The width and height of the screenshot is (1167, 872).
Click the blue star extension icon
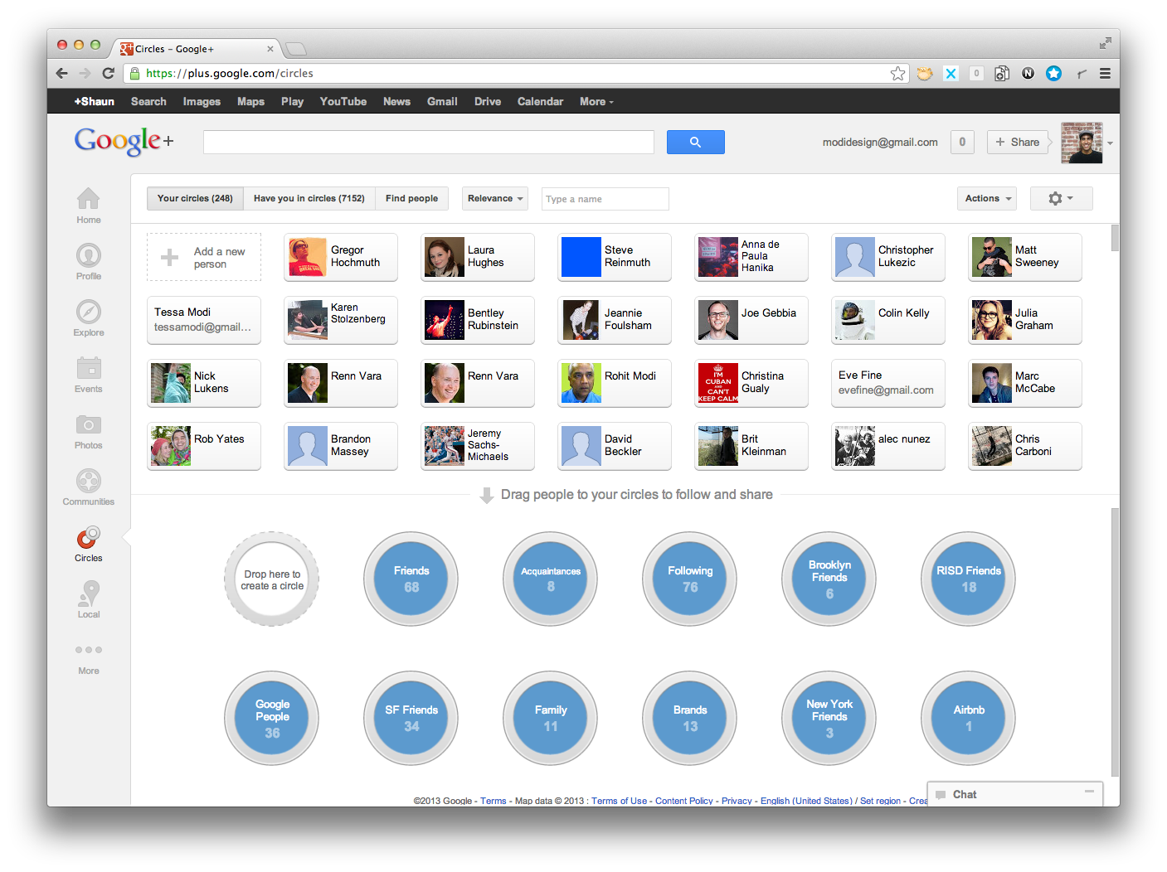[1053, 74]
